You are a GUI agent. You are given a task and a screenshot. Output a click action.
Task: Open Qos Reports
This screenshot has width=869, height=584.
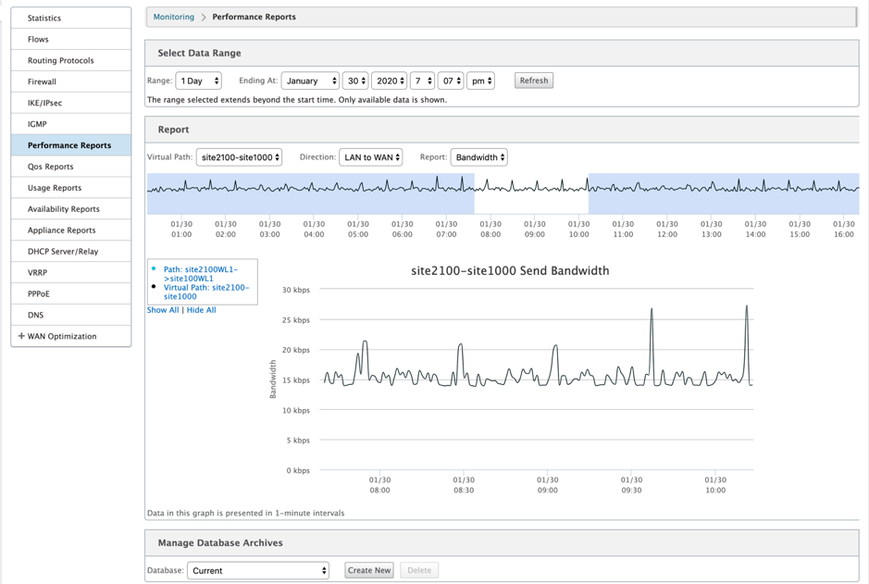tap(71, 167)
